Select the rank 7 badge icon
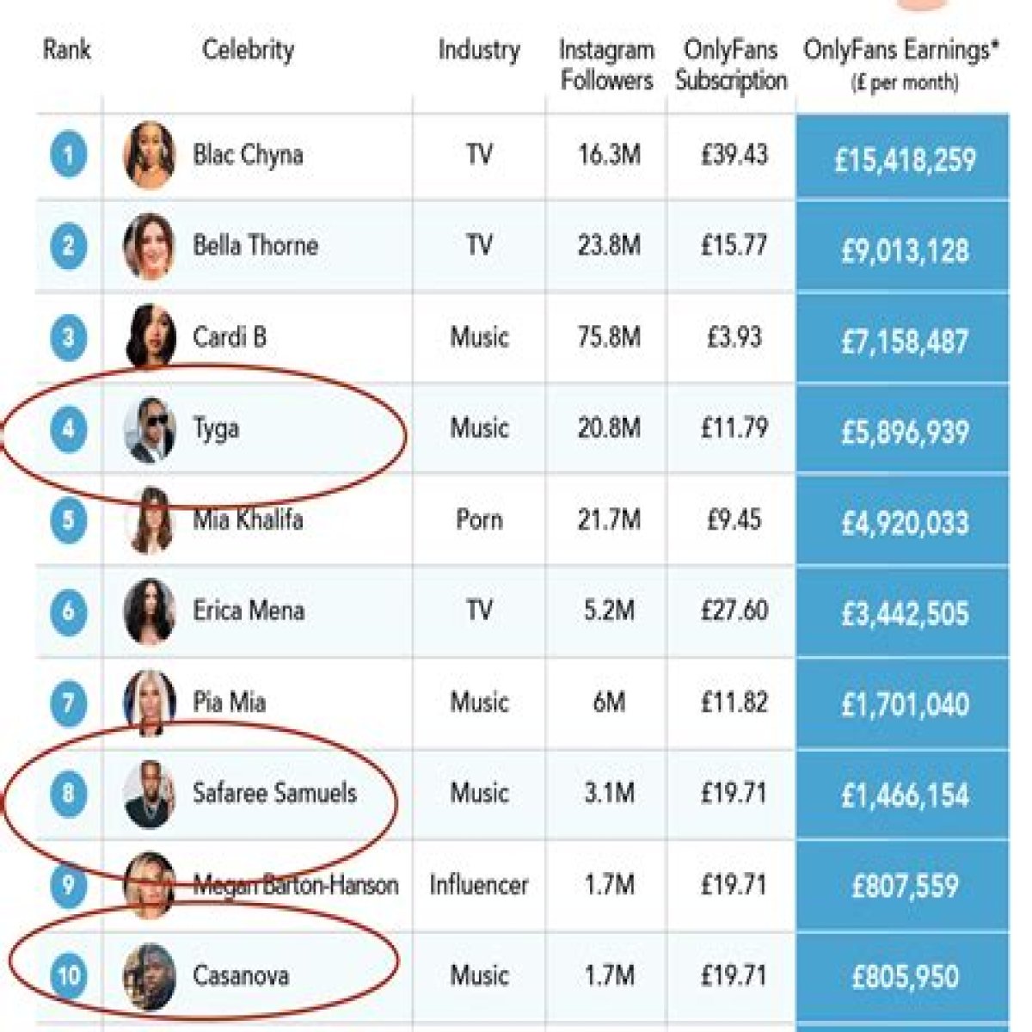Screen dimensions: 1032x1032 (x=68, y=703)
